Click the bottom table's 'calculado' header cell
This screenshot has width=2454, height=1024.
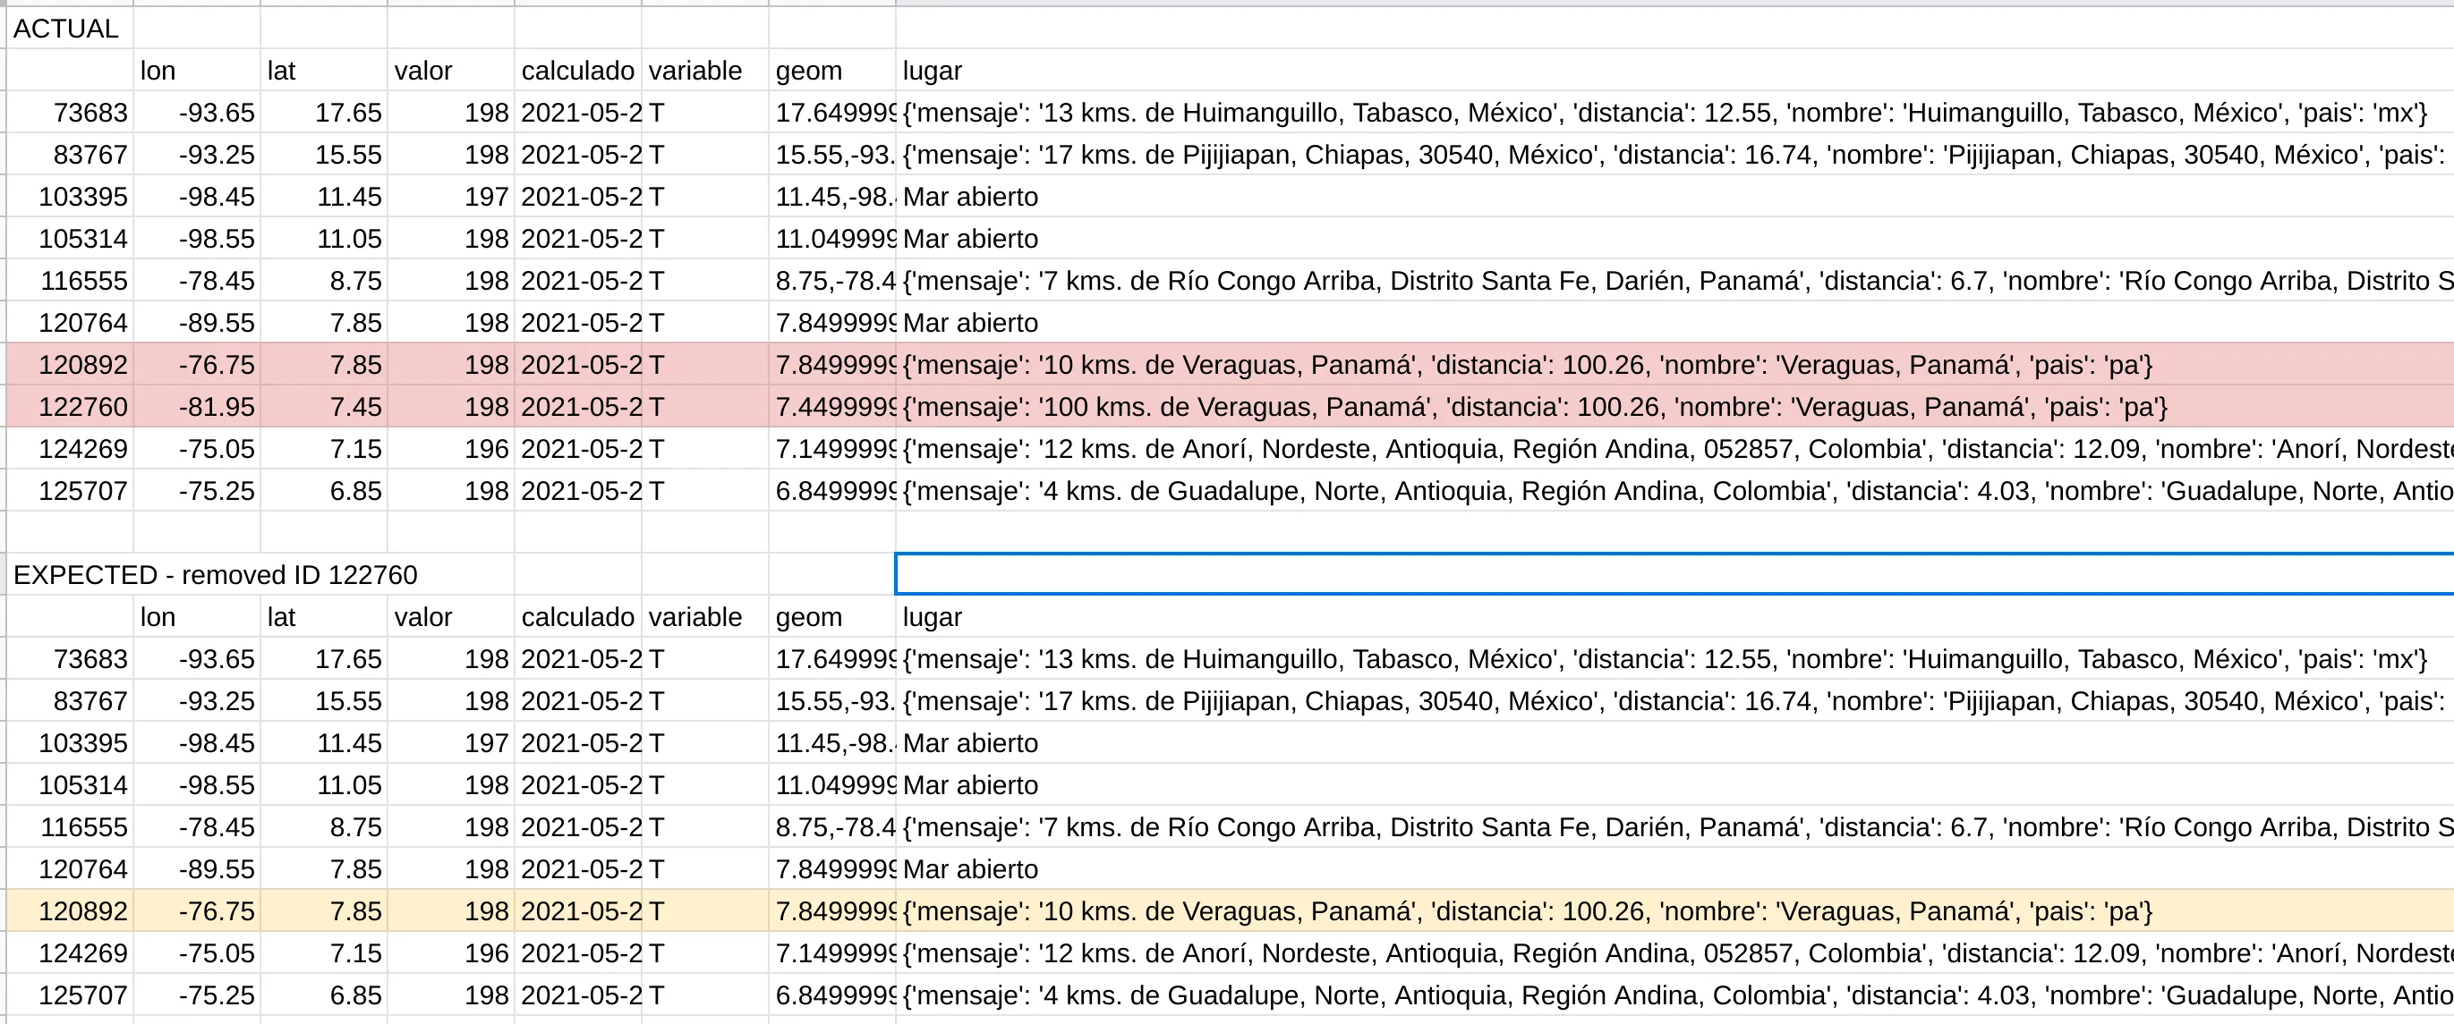point(577,617)
